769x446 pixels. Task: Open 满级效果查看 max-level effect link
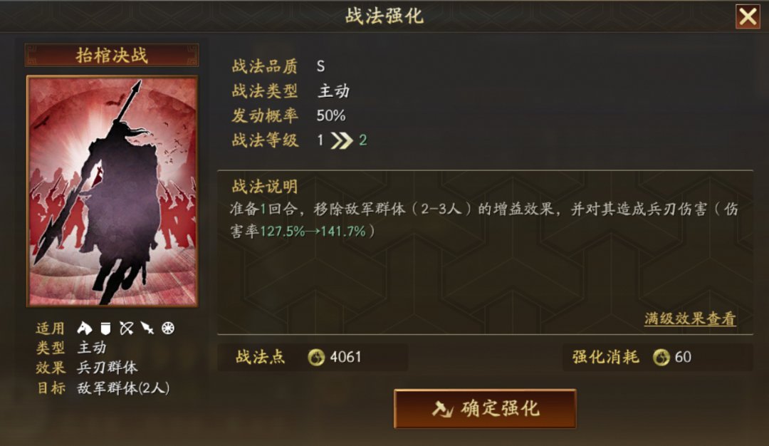click(690, 318)
